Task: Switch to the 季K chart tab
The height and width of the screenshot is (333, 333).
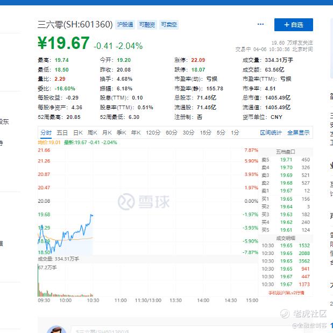Action: [121, 133]
